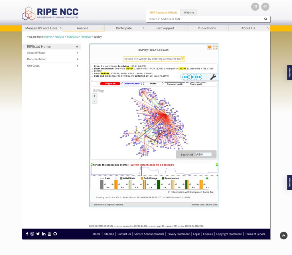Switch to Website search tab
The image size is (292, 255).
point(189,13)
